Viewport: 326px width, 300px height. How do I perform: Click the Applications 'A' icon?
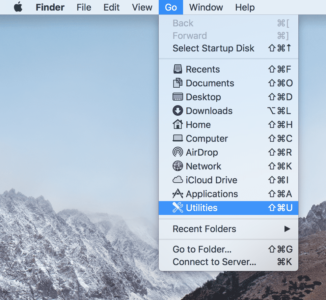[x=178, y=194]
